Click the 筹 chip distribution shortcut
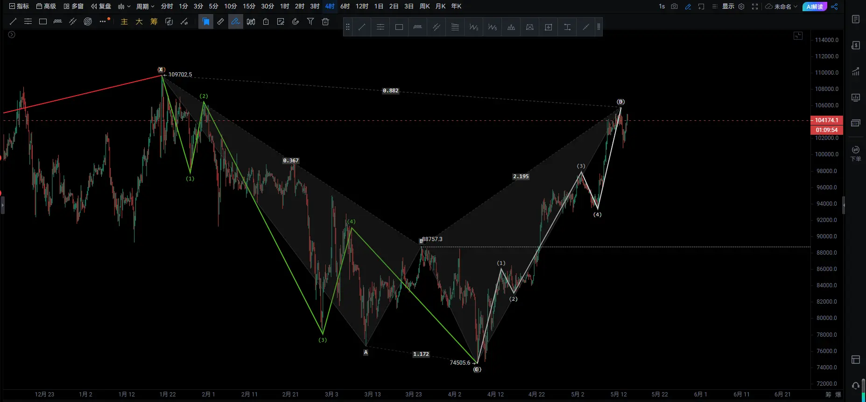 coord(154,21)
